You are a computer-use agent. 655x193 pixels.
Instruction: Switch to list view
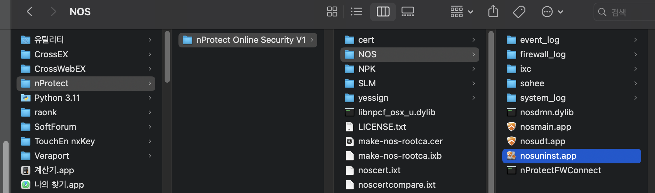point(356,12)
